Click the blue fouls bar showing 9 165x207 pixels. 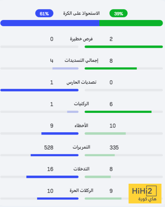tap(60, 134)
